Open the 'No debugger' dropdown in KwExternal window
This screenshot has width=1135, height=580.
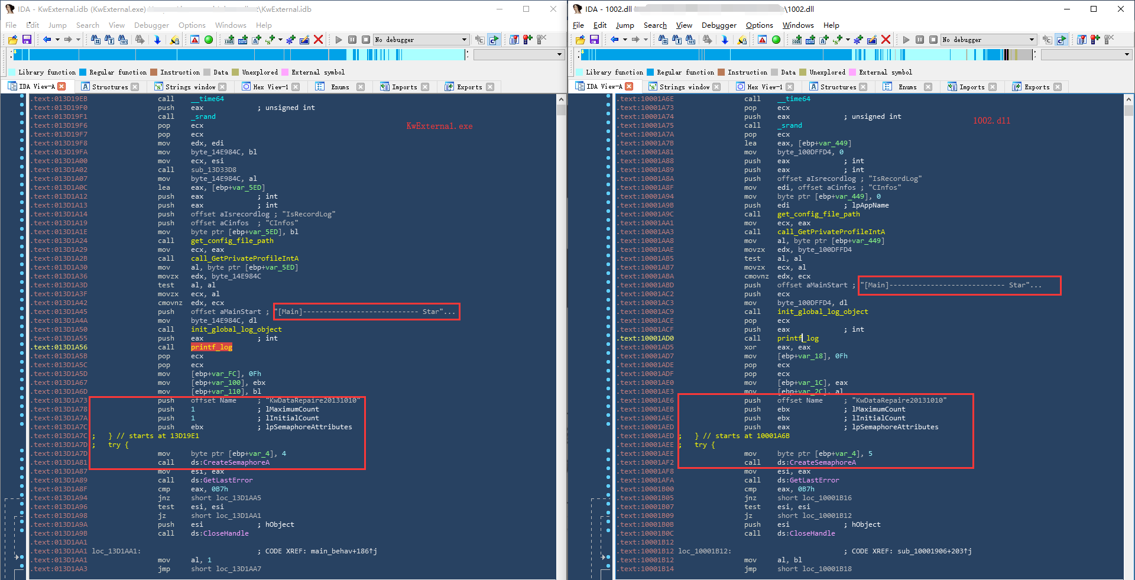click(464, 40)
